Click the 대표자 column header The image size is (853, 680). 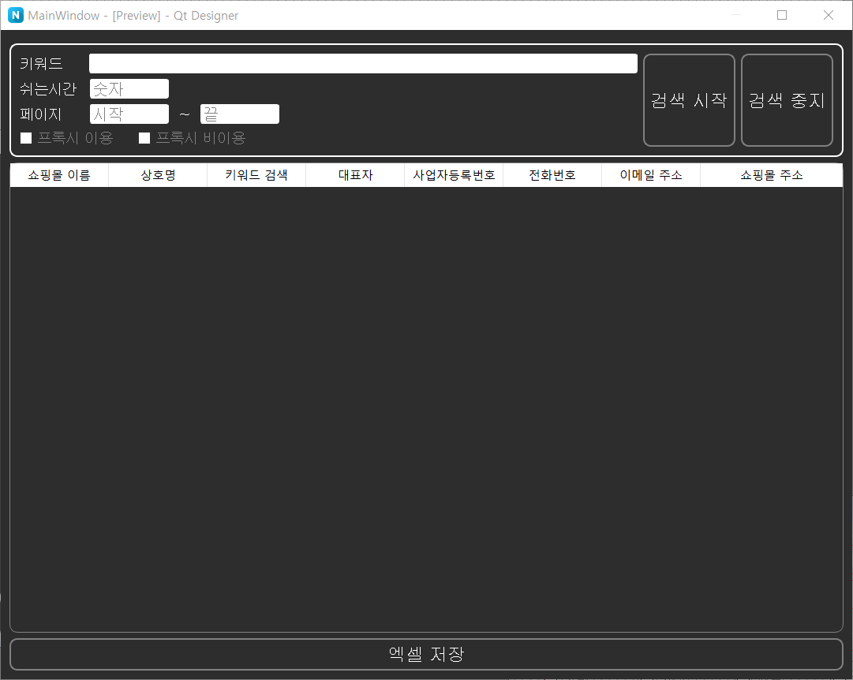pos(355,175)
